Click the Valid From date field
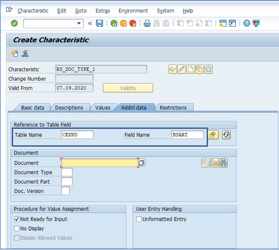279x250 pixels. click(74, 88)
